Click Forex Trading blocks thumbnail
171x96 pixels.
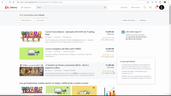pyautogui.click(x=32, y=37)
